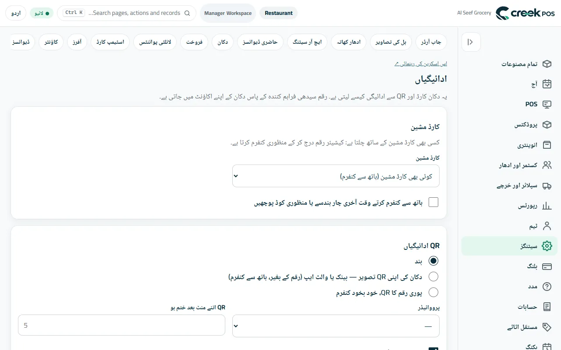Open the کارڈ مشین dropdown
The width and height of the screenshot is (561, 350).
click(336, 176)
